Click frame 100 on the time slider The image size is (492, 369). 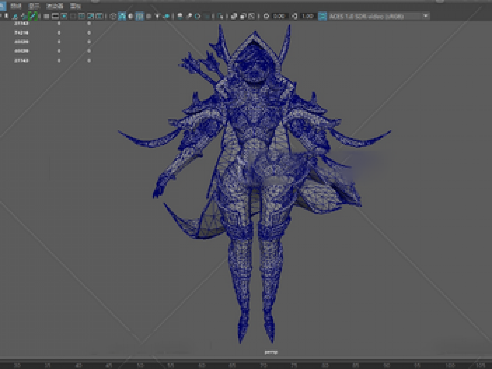pyautogui.click(x=450, y=365)
